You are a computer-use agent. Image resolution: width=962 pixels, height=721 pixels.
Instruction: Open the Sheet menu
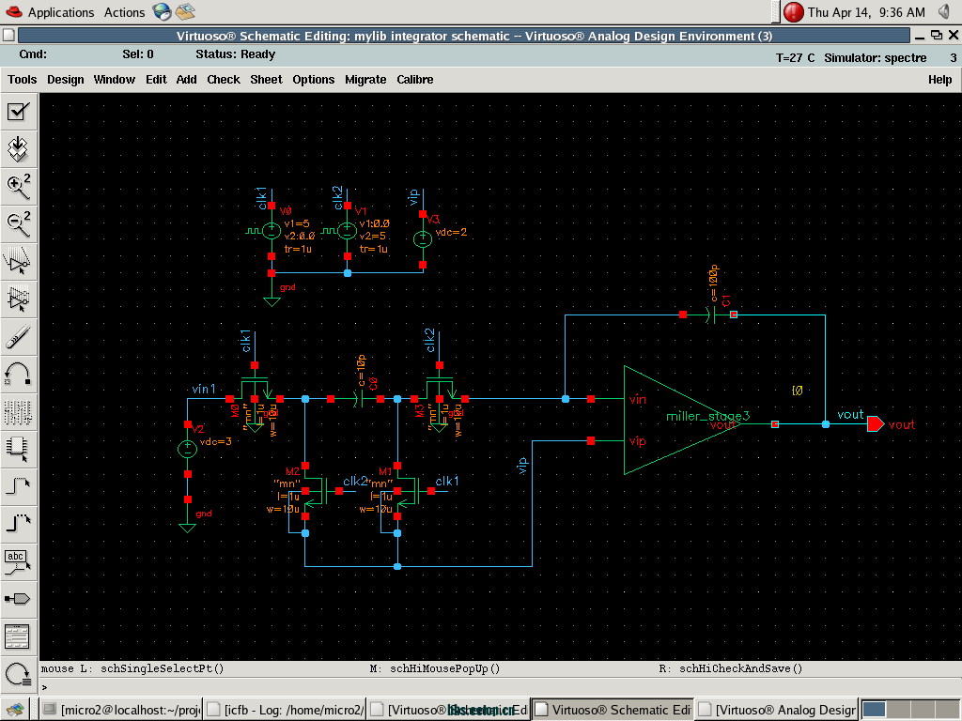[266, 80]
